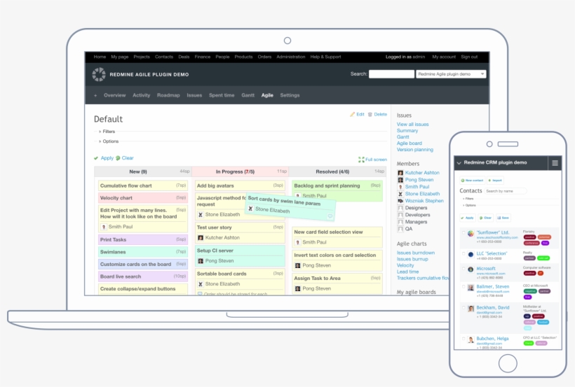Click the Kutcher Ashton member avatar
The height and width of the screenshot is (387, 575).
[400, 172]
